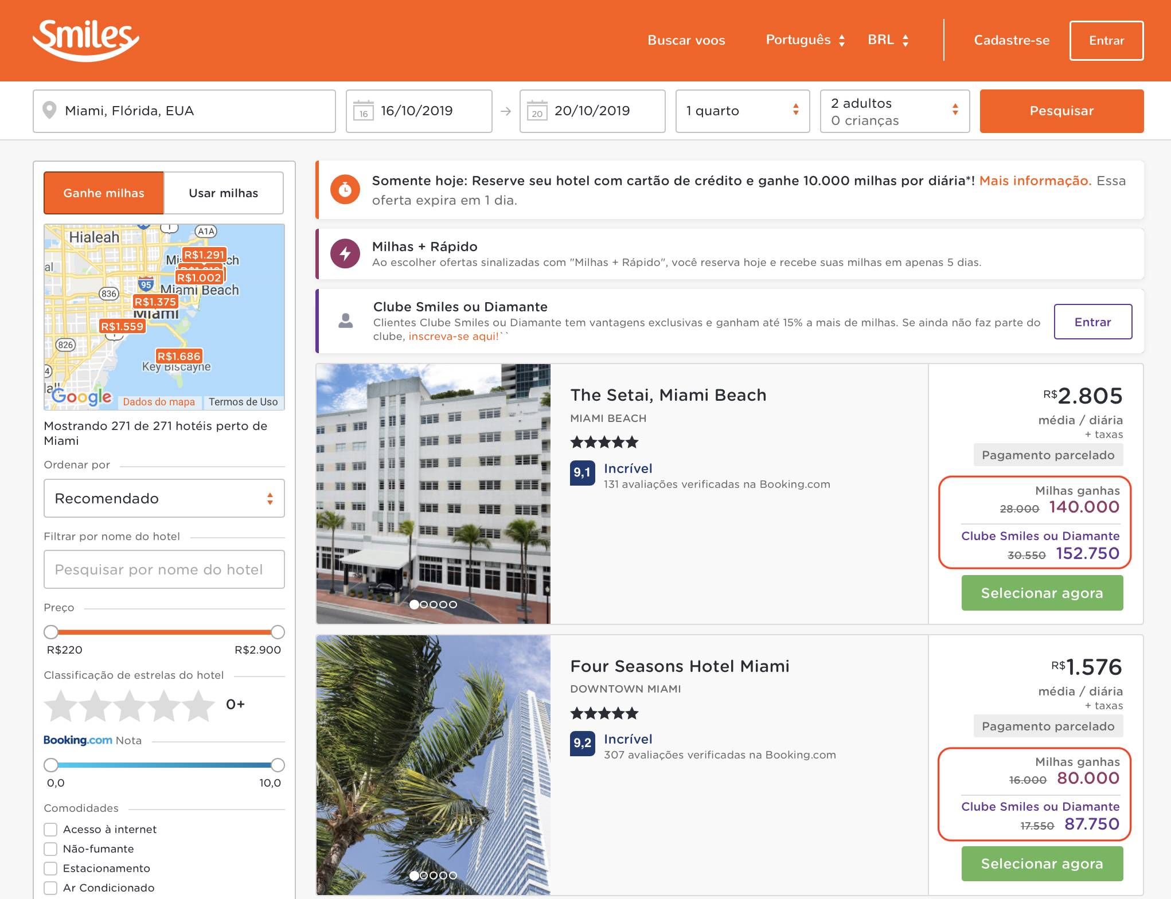Click the R$1.686 map price marker
1171x899 pixels.
(179, 356)
